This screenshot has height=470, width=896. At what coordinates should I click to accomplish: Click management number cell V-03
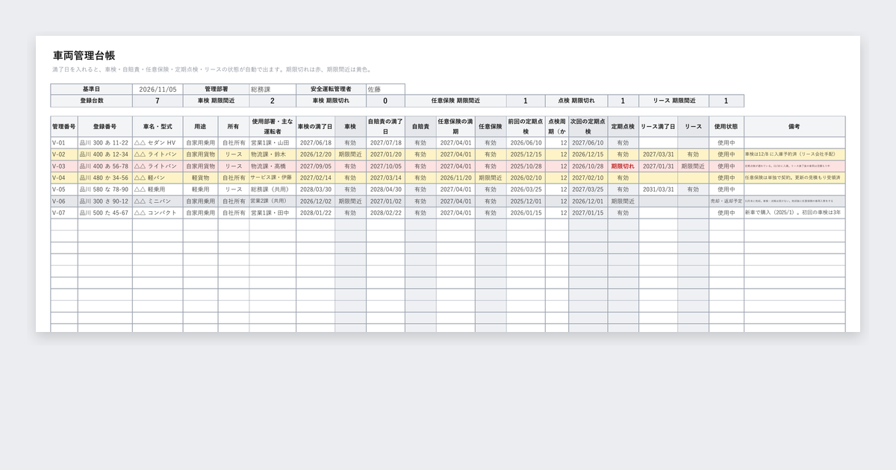coord(64,166)
